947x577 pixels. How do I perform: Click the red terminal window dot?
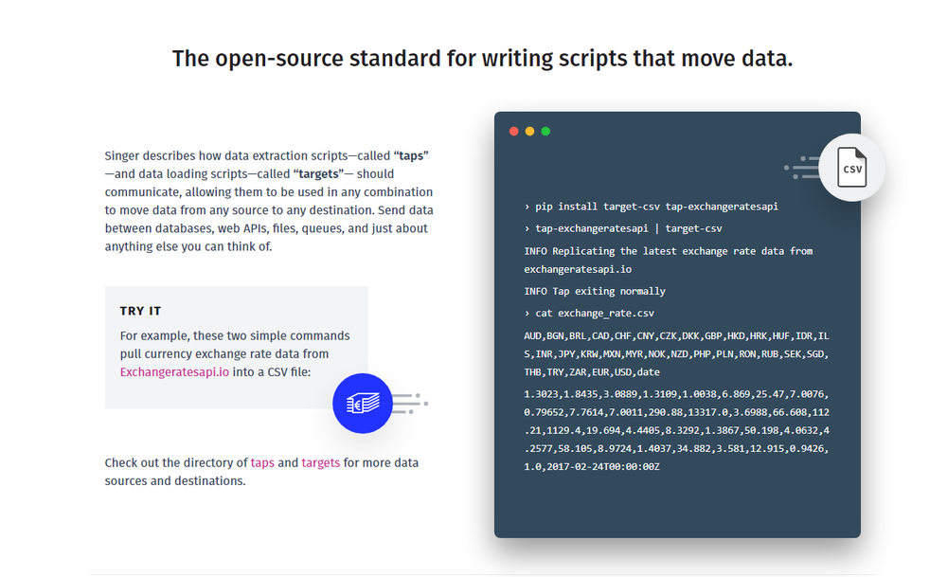(x=514, y=131)
